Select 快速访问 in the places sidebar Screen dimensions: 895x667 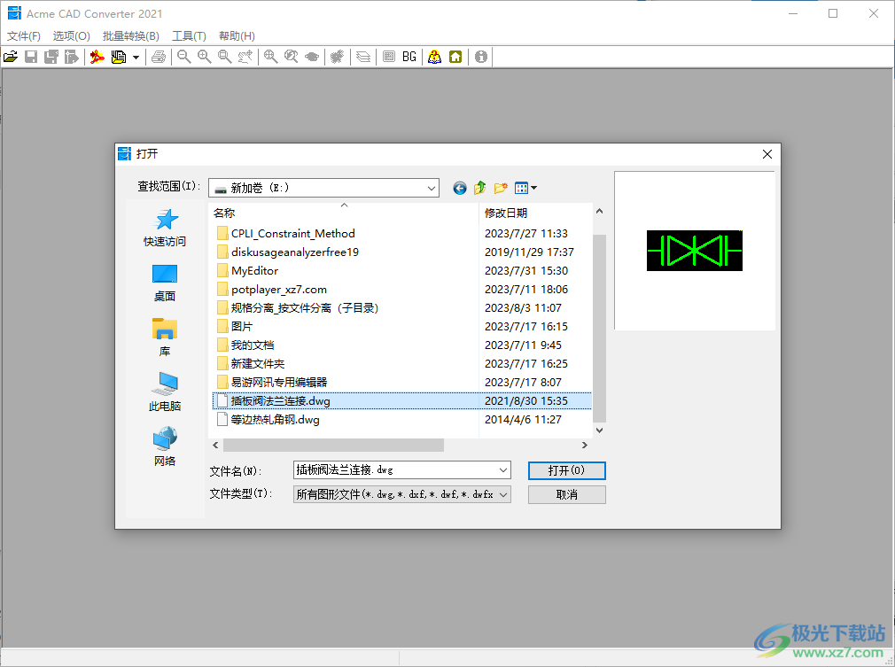pyautogui.click(x=165, y=227)
